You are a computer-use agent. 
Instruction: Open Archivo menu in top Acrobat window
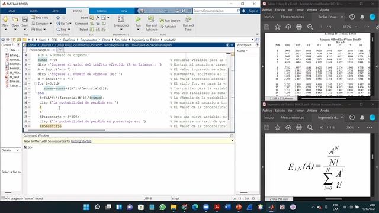(267, 10)
